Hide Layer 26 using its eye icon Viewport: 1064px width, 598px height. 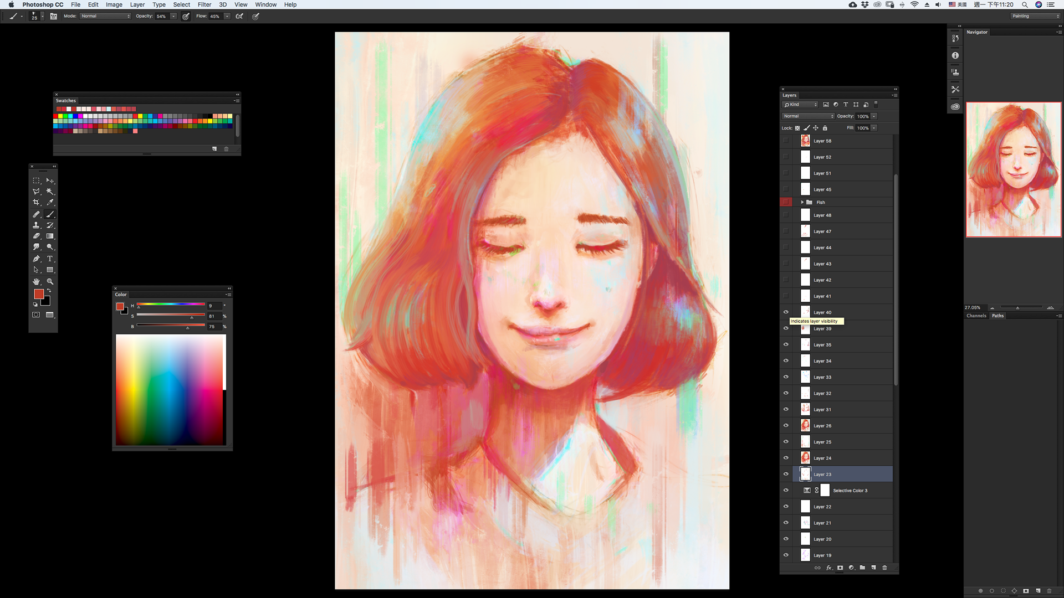click(786, 426)
